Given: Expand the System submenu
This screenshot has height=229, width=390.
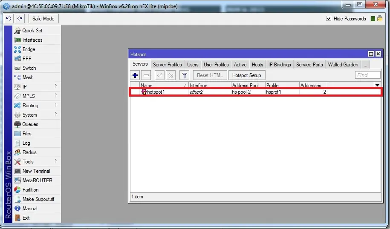Looking at the screenshot, I should [x=37, y=115].
